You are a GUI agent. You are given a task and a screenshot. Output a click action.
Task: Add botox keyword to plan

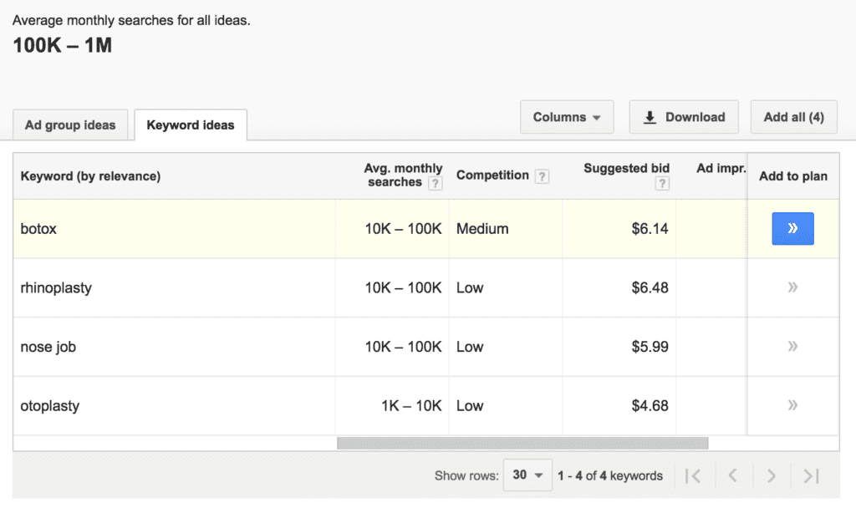[792, 229]
